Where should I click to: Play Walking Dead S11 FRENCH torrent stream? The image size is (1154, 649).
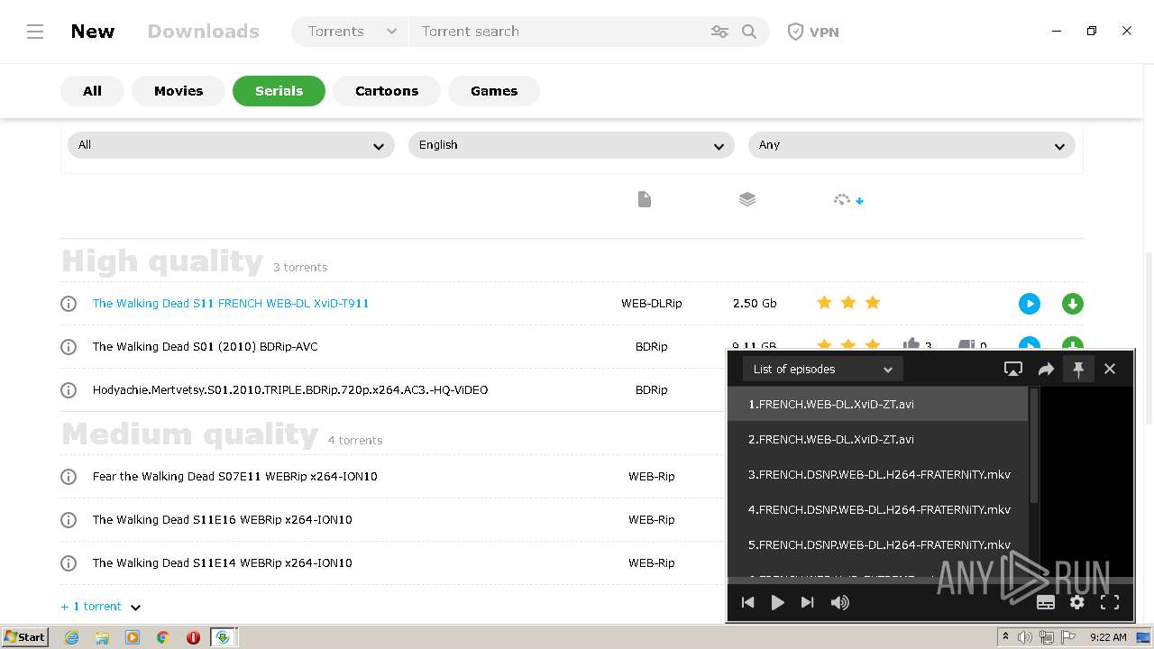pyautogui.click(x=1030, y=304)
